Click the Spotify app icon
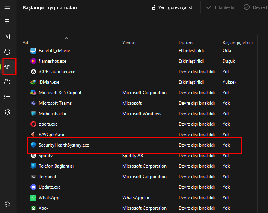This screenshot has width=268, height=213. (33, 156)
